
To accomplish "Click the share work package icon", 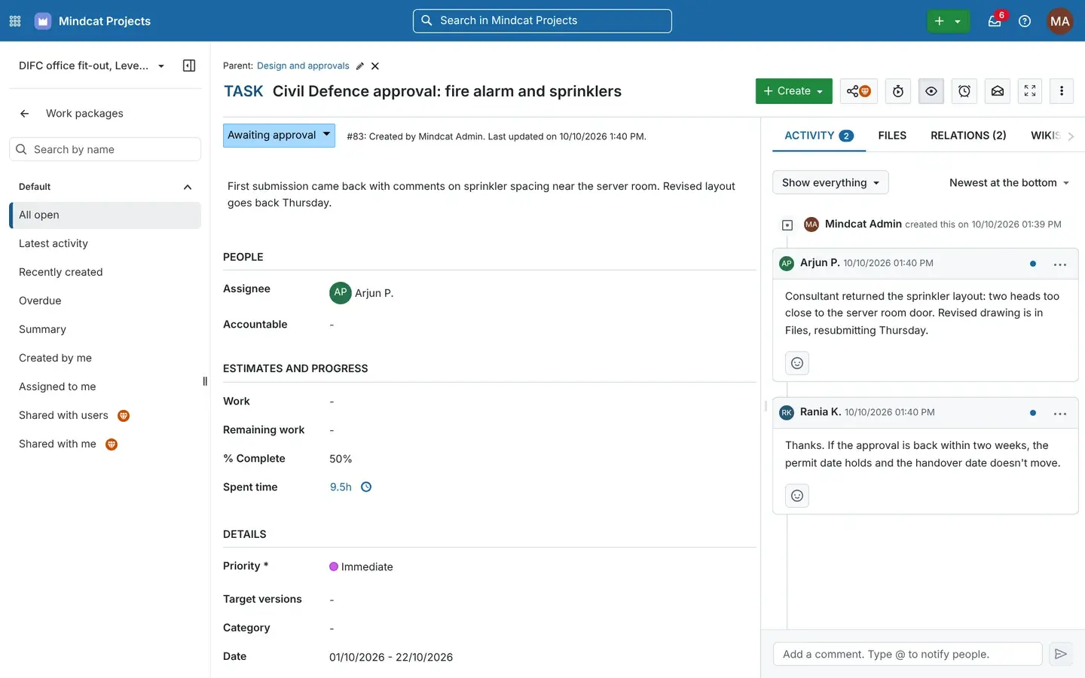I will tap(858, 91).
